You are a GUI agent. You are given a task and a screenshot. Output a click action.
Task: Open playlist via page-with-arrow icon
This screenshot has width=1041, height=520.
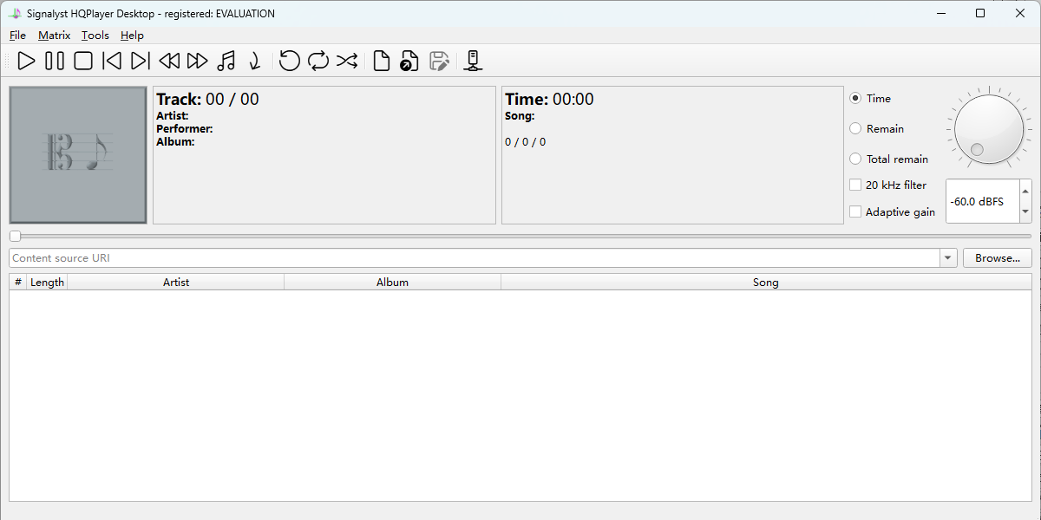tap(409, 61)
